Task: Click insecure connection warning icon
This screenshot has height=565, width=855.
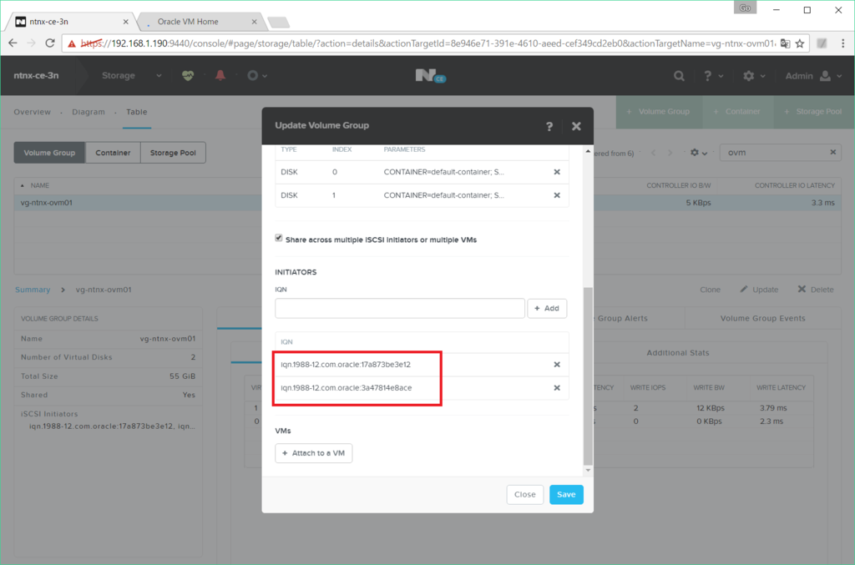Action: coord(72,43)
